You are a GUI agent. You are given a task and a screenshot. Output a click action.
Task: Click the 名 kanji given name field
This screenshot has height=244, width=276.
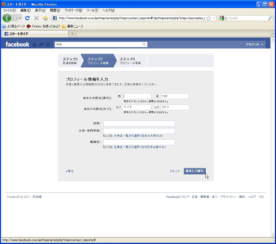click(175, 96)
